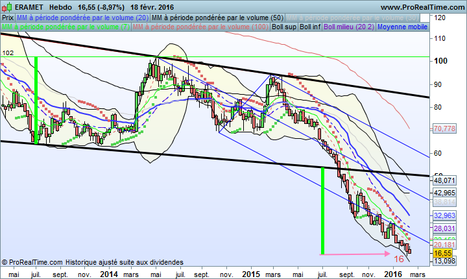Click the 20,181 red price tag
This screenshot has height=279, width=467.
click(444, 245)
